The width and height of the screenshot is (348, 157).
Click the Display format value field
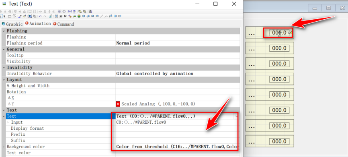pyautogui.click(x=178, y=128)
